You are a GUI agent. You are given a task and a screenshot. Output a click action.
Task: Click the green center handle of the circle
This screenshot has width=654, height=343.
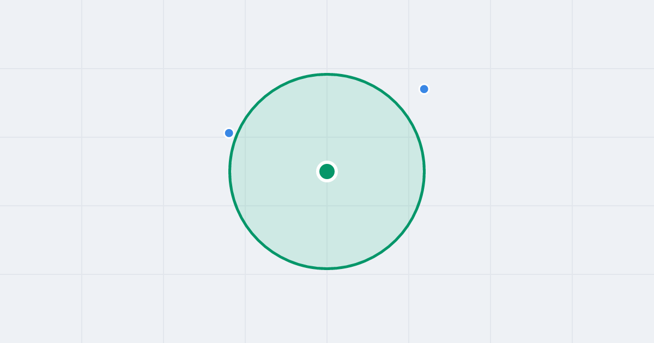coord(327,171)
